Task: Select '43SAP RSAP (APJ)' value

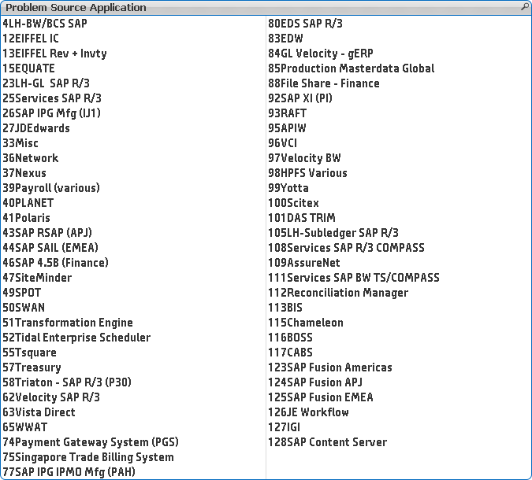Action: [133, 232]
